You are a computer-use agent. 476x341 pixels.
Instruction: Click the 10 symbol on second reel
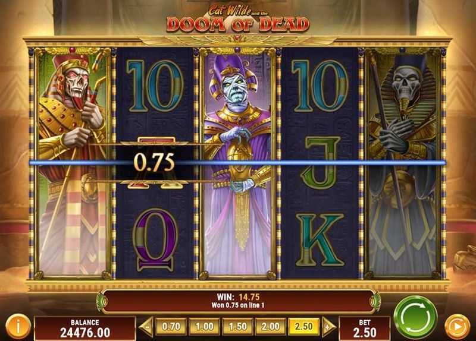pyautogui.click(x=155, y=86)
